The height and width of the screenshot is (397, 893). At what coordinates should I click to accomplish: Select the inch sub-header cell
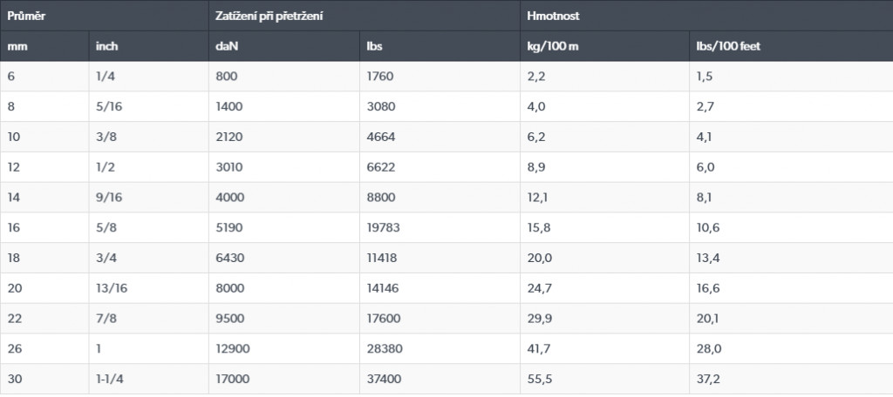pos(107,46)
